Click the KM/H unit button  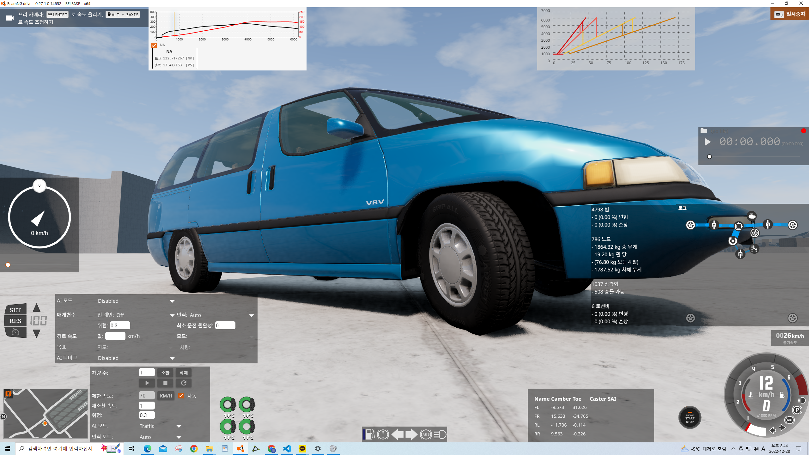tap(166, 396)
